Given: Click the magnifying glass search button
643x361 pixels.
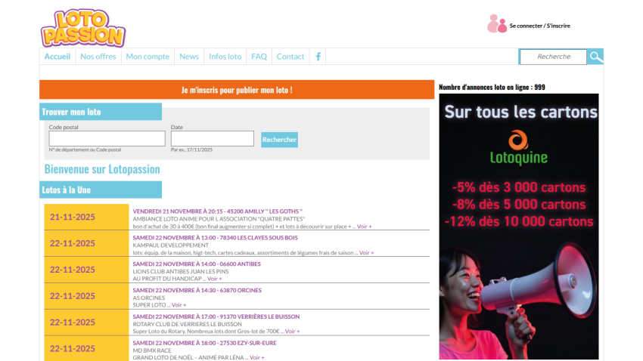Looking at the screenshot, I should [595, 57].
